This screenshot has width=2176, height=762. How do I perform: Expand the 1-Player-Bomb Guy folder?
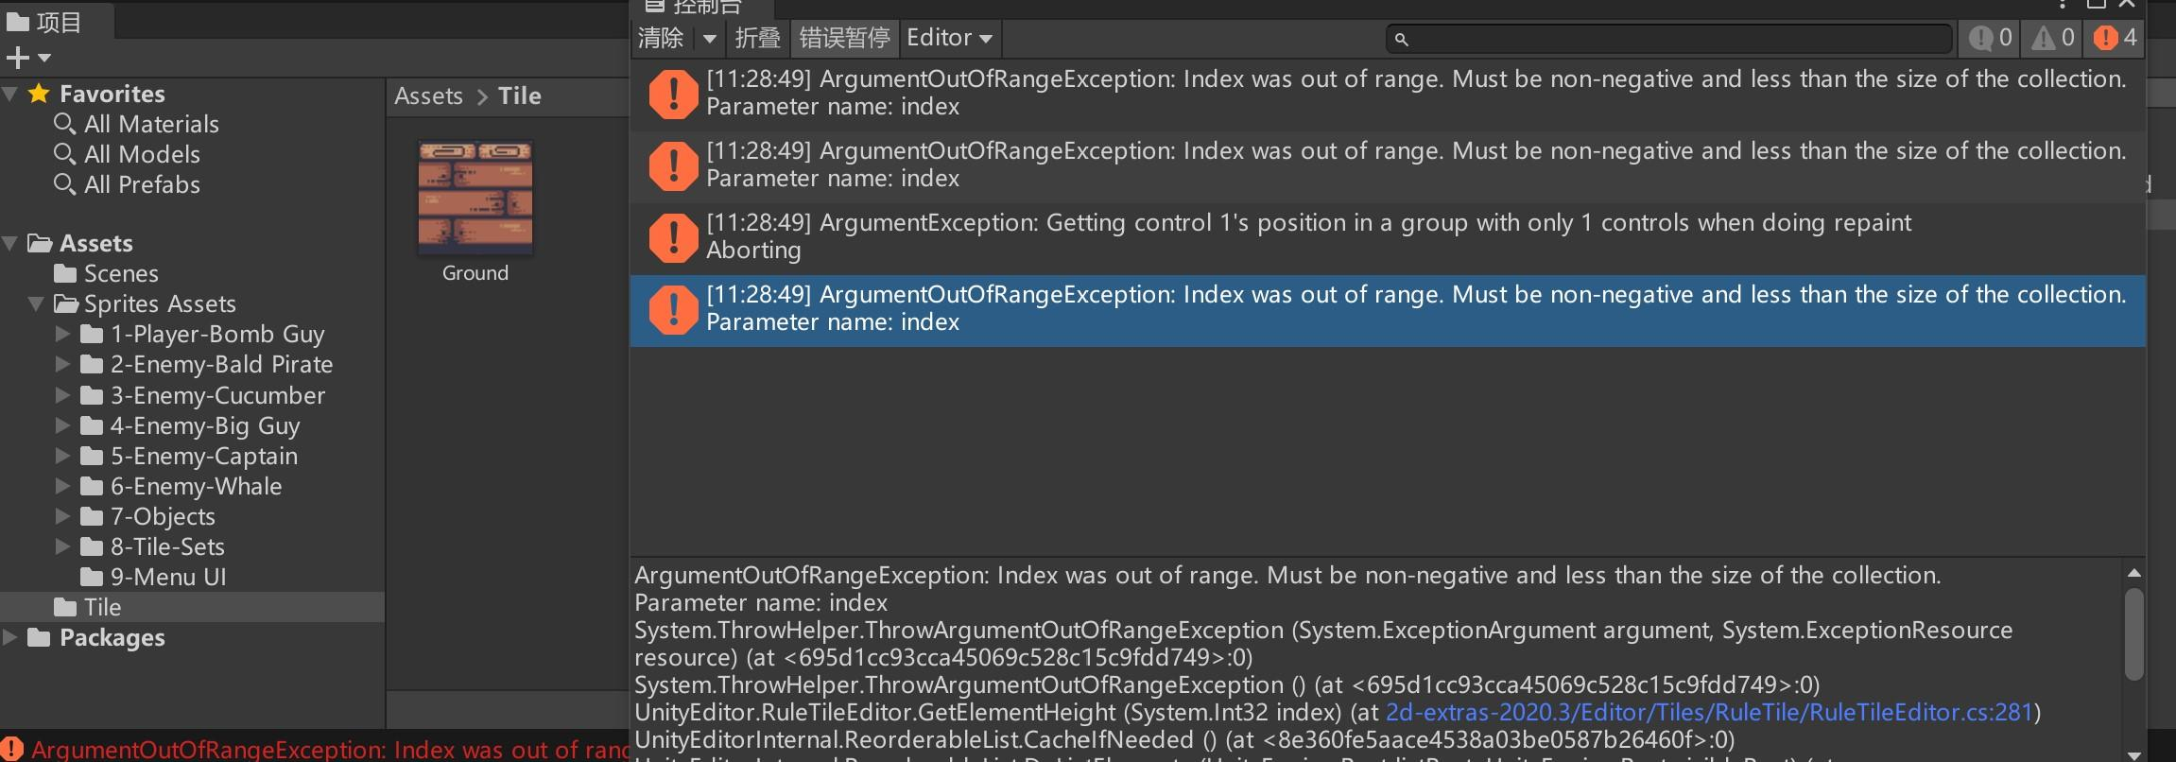click(62, 334)
